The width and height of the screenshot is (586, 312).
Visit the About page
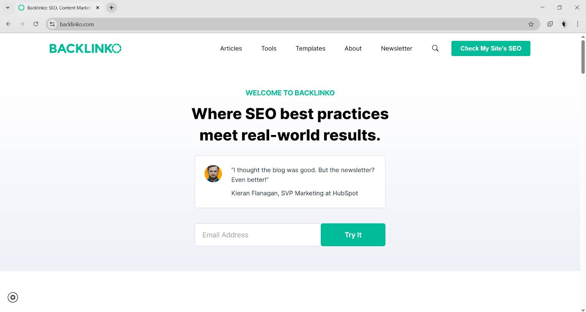(x=352, y=48)
